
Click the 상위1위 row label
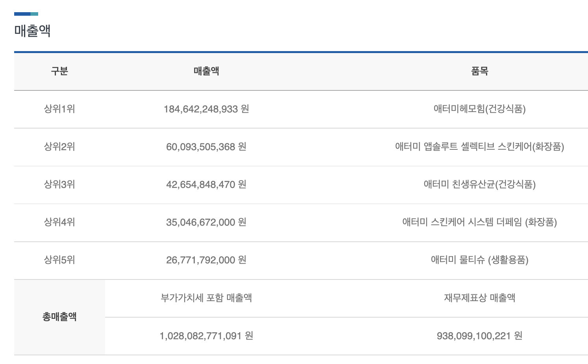(x=59, y=109)
